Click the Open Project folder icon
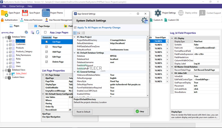The height and width of the screenshot is (128, 222). [x=5, y=13]
